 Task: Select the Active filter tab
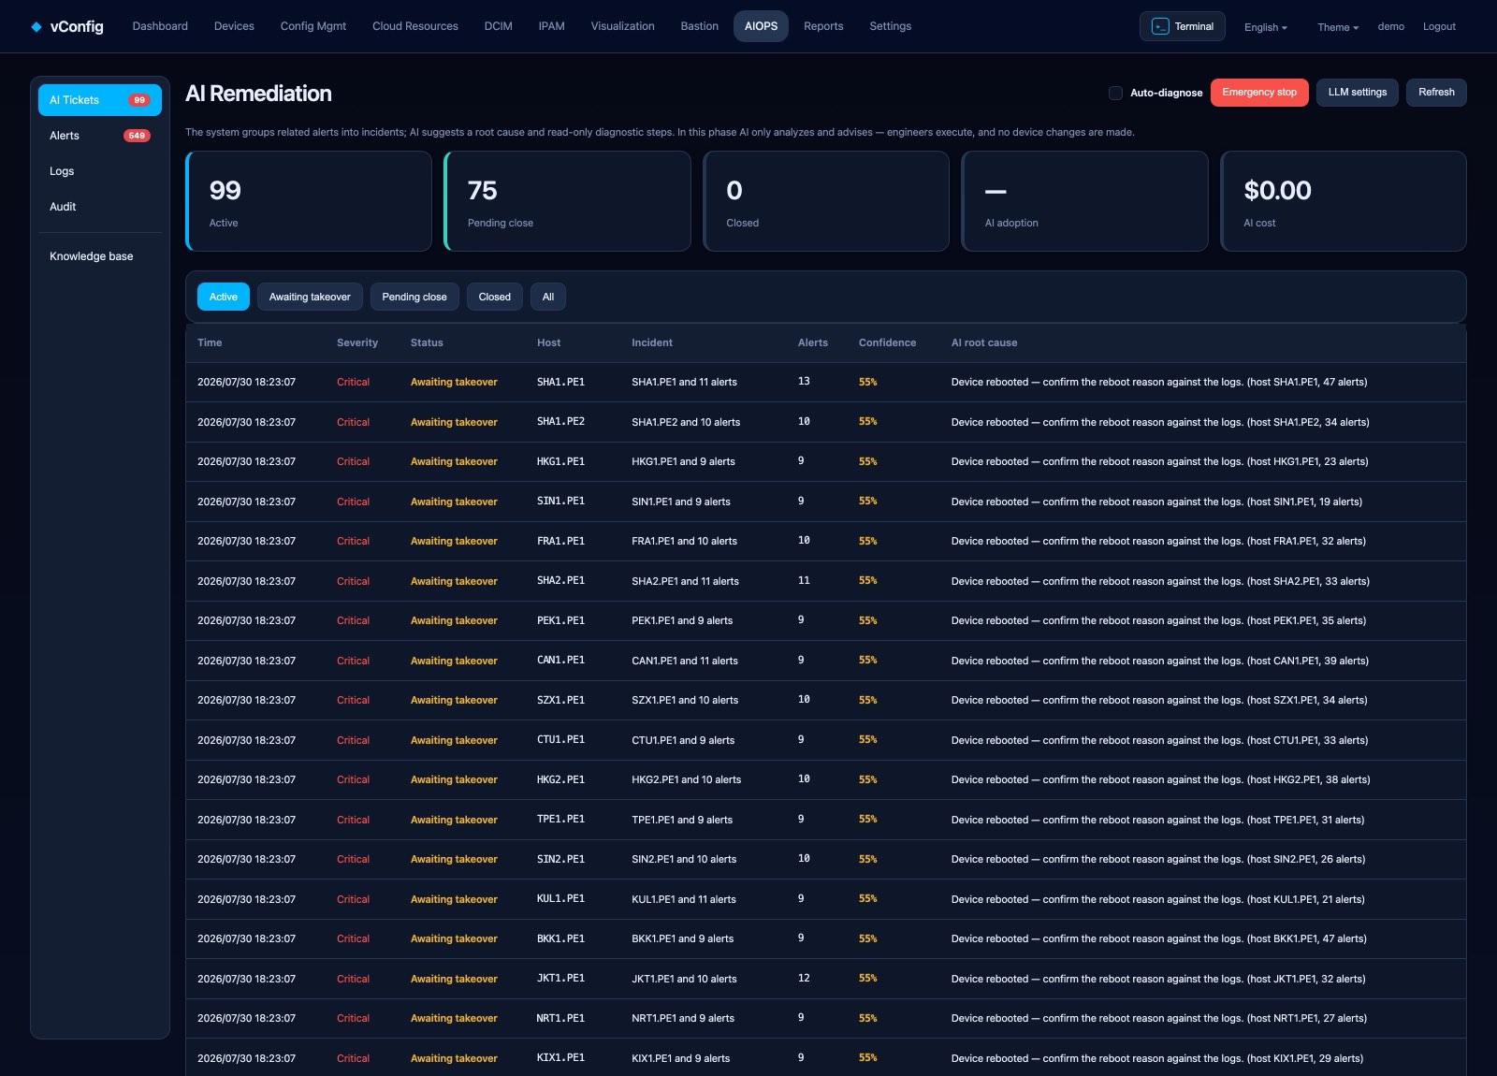pyautogui.click(x=223, y=297)
